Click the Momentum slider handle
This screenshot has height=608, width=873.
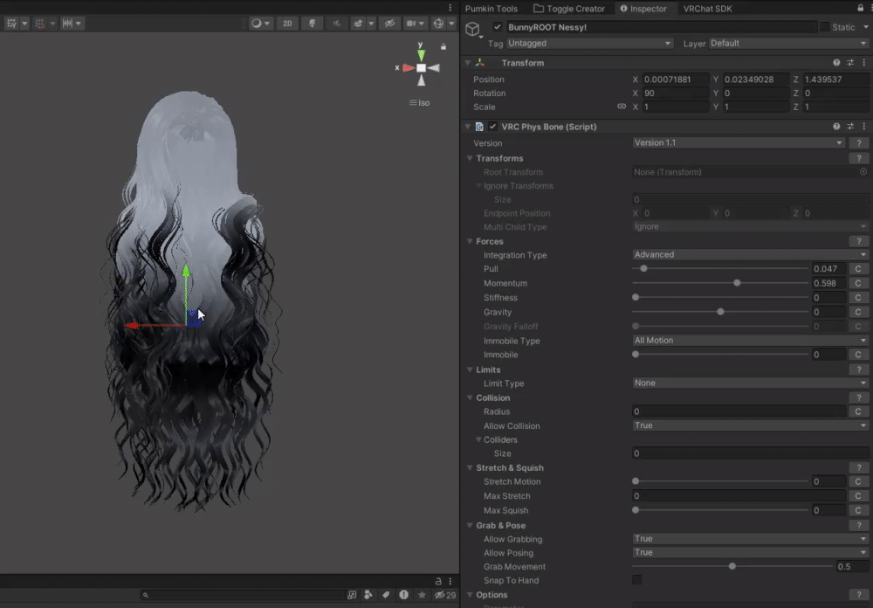(738, 283)
